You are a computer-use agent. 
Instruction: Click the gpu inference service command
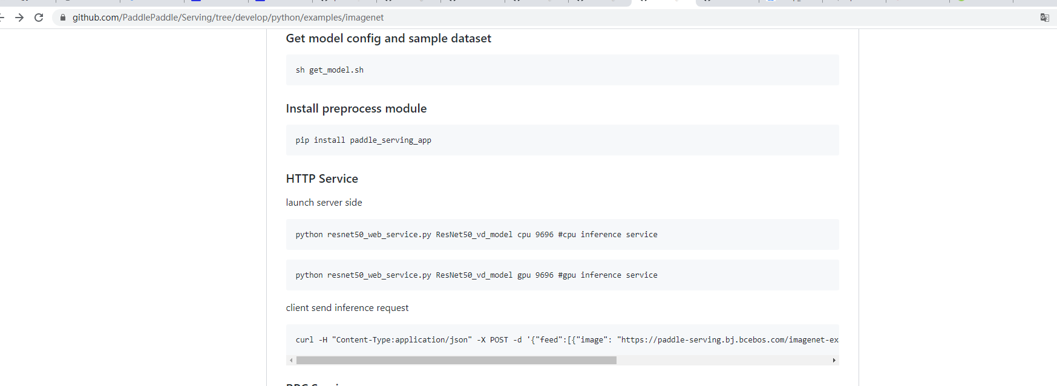click(476, 275)
